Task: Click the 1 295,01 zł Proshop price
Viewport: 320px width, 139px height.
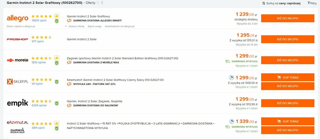Action: click(247, 35)
